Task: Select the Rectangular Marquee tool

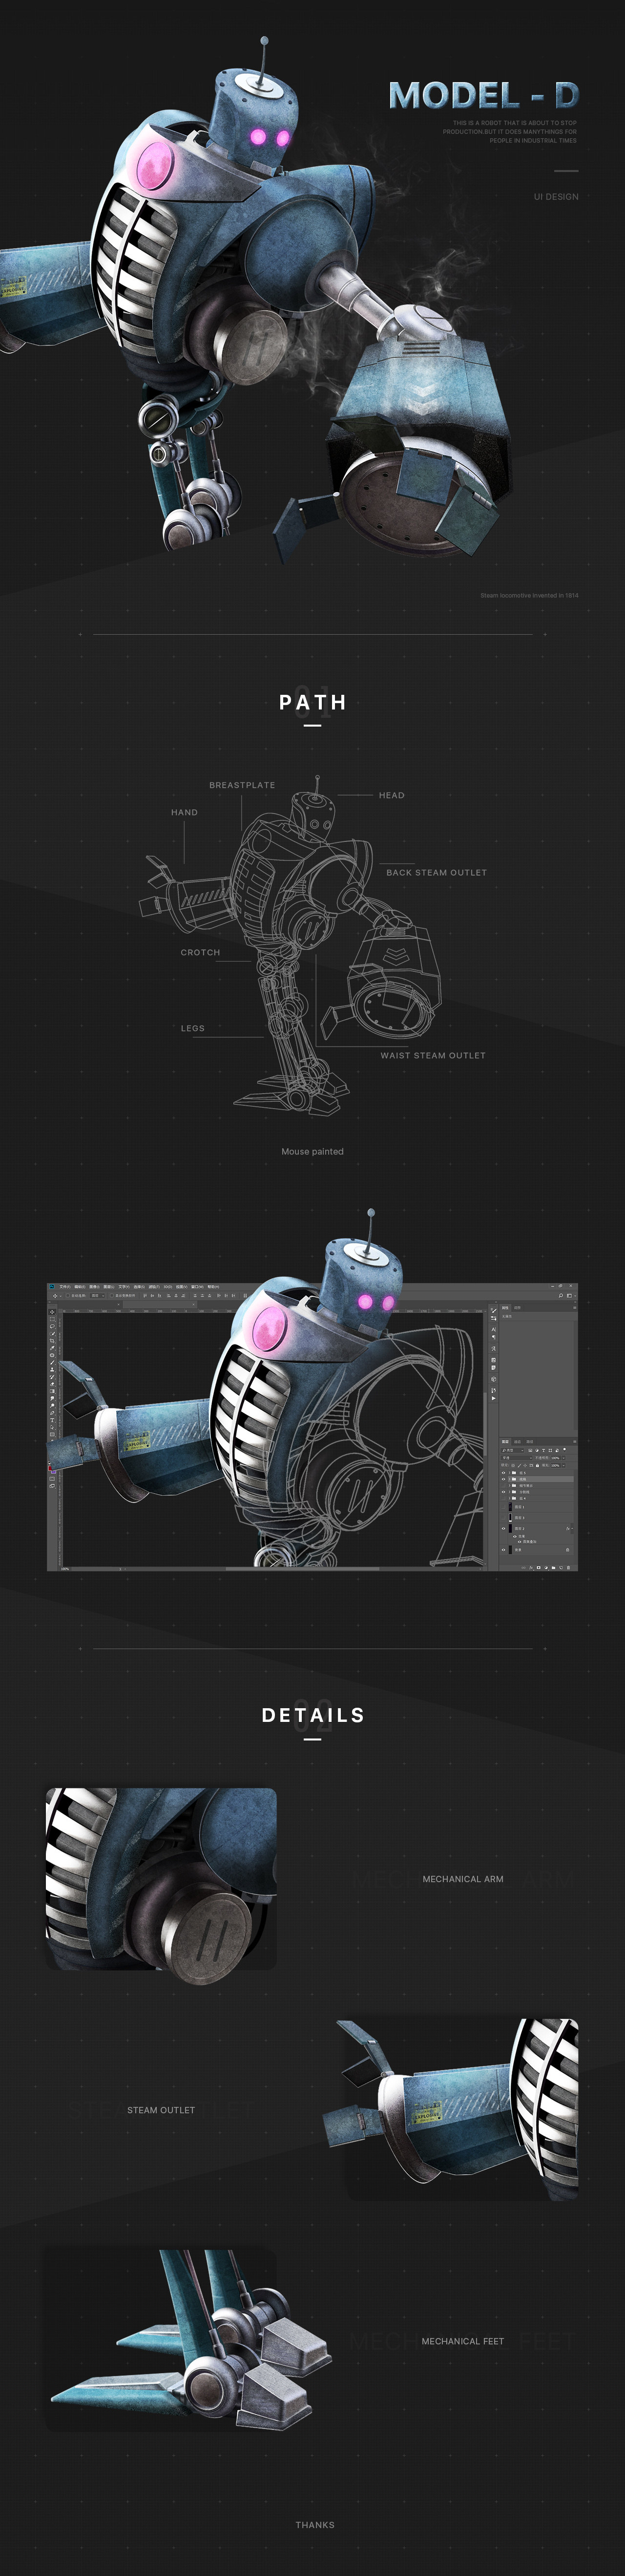Action: (52, 1320)
